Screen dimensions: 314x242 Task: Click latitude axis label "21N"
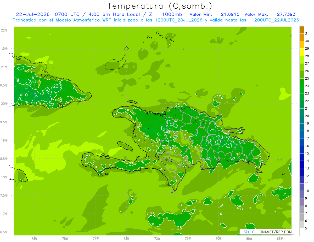coord(4,67)
